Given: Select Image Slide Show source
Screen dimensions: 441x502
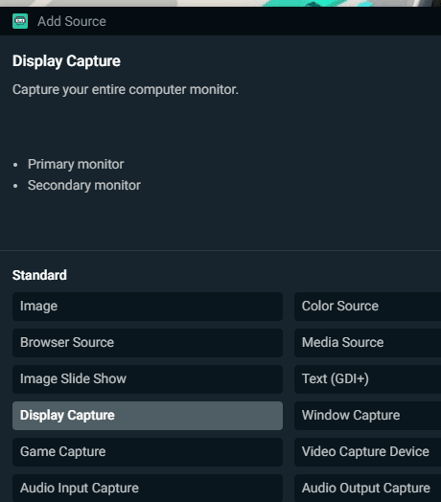Looking at the screenshot, I should (x=148, y=379).
